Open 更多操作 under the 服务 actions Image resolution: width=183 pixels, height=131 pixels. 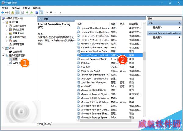[x=157, y=27]
